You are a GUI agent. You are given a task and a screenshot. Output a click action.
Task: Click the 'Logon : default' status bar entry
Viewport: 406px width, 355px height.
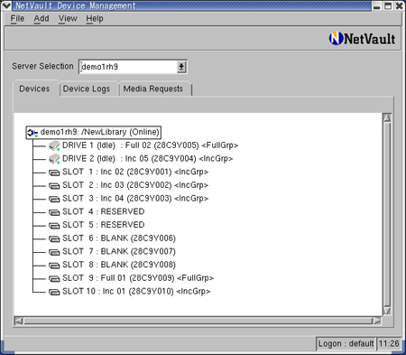pyautogui.click(x=346, y=344)
